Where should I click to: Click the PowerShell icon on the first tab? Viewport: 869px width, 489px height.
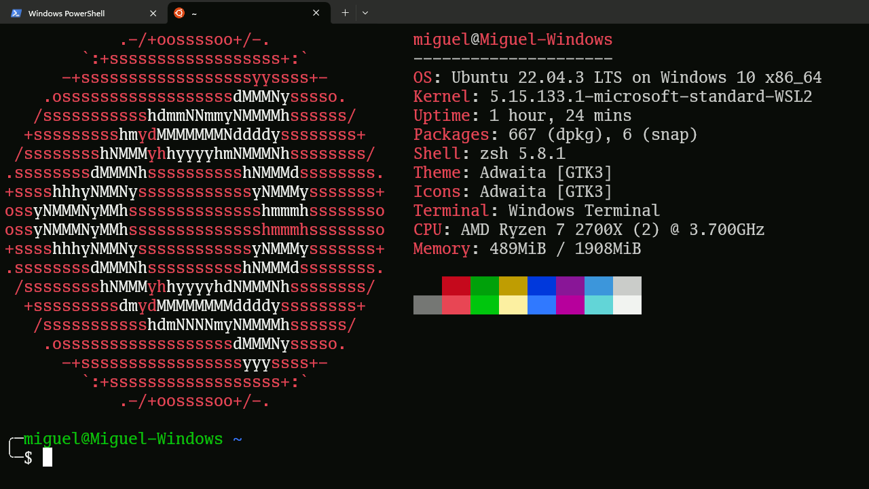(15, 13)
